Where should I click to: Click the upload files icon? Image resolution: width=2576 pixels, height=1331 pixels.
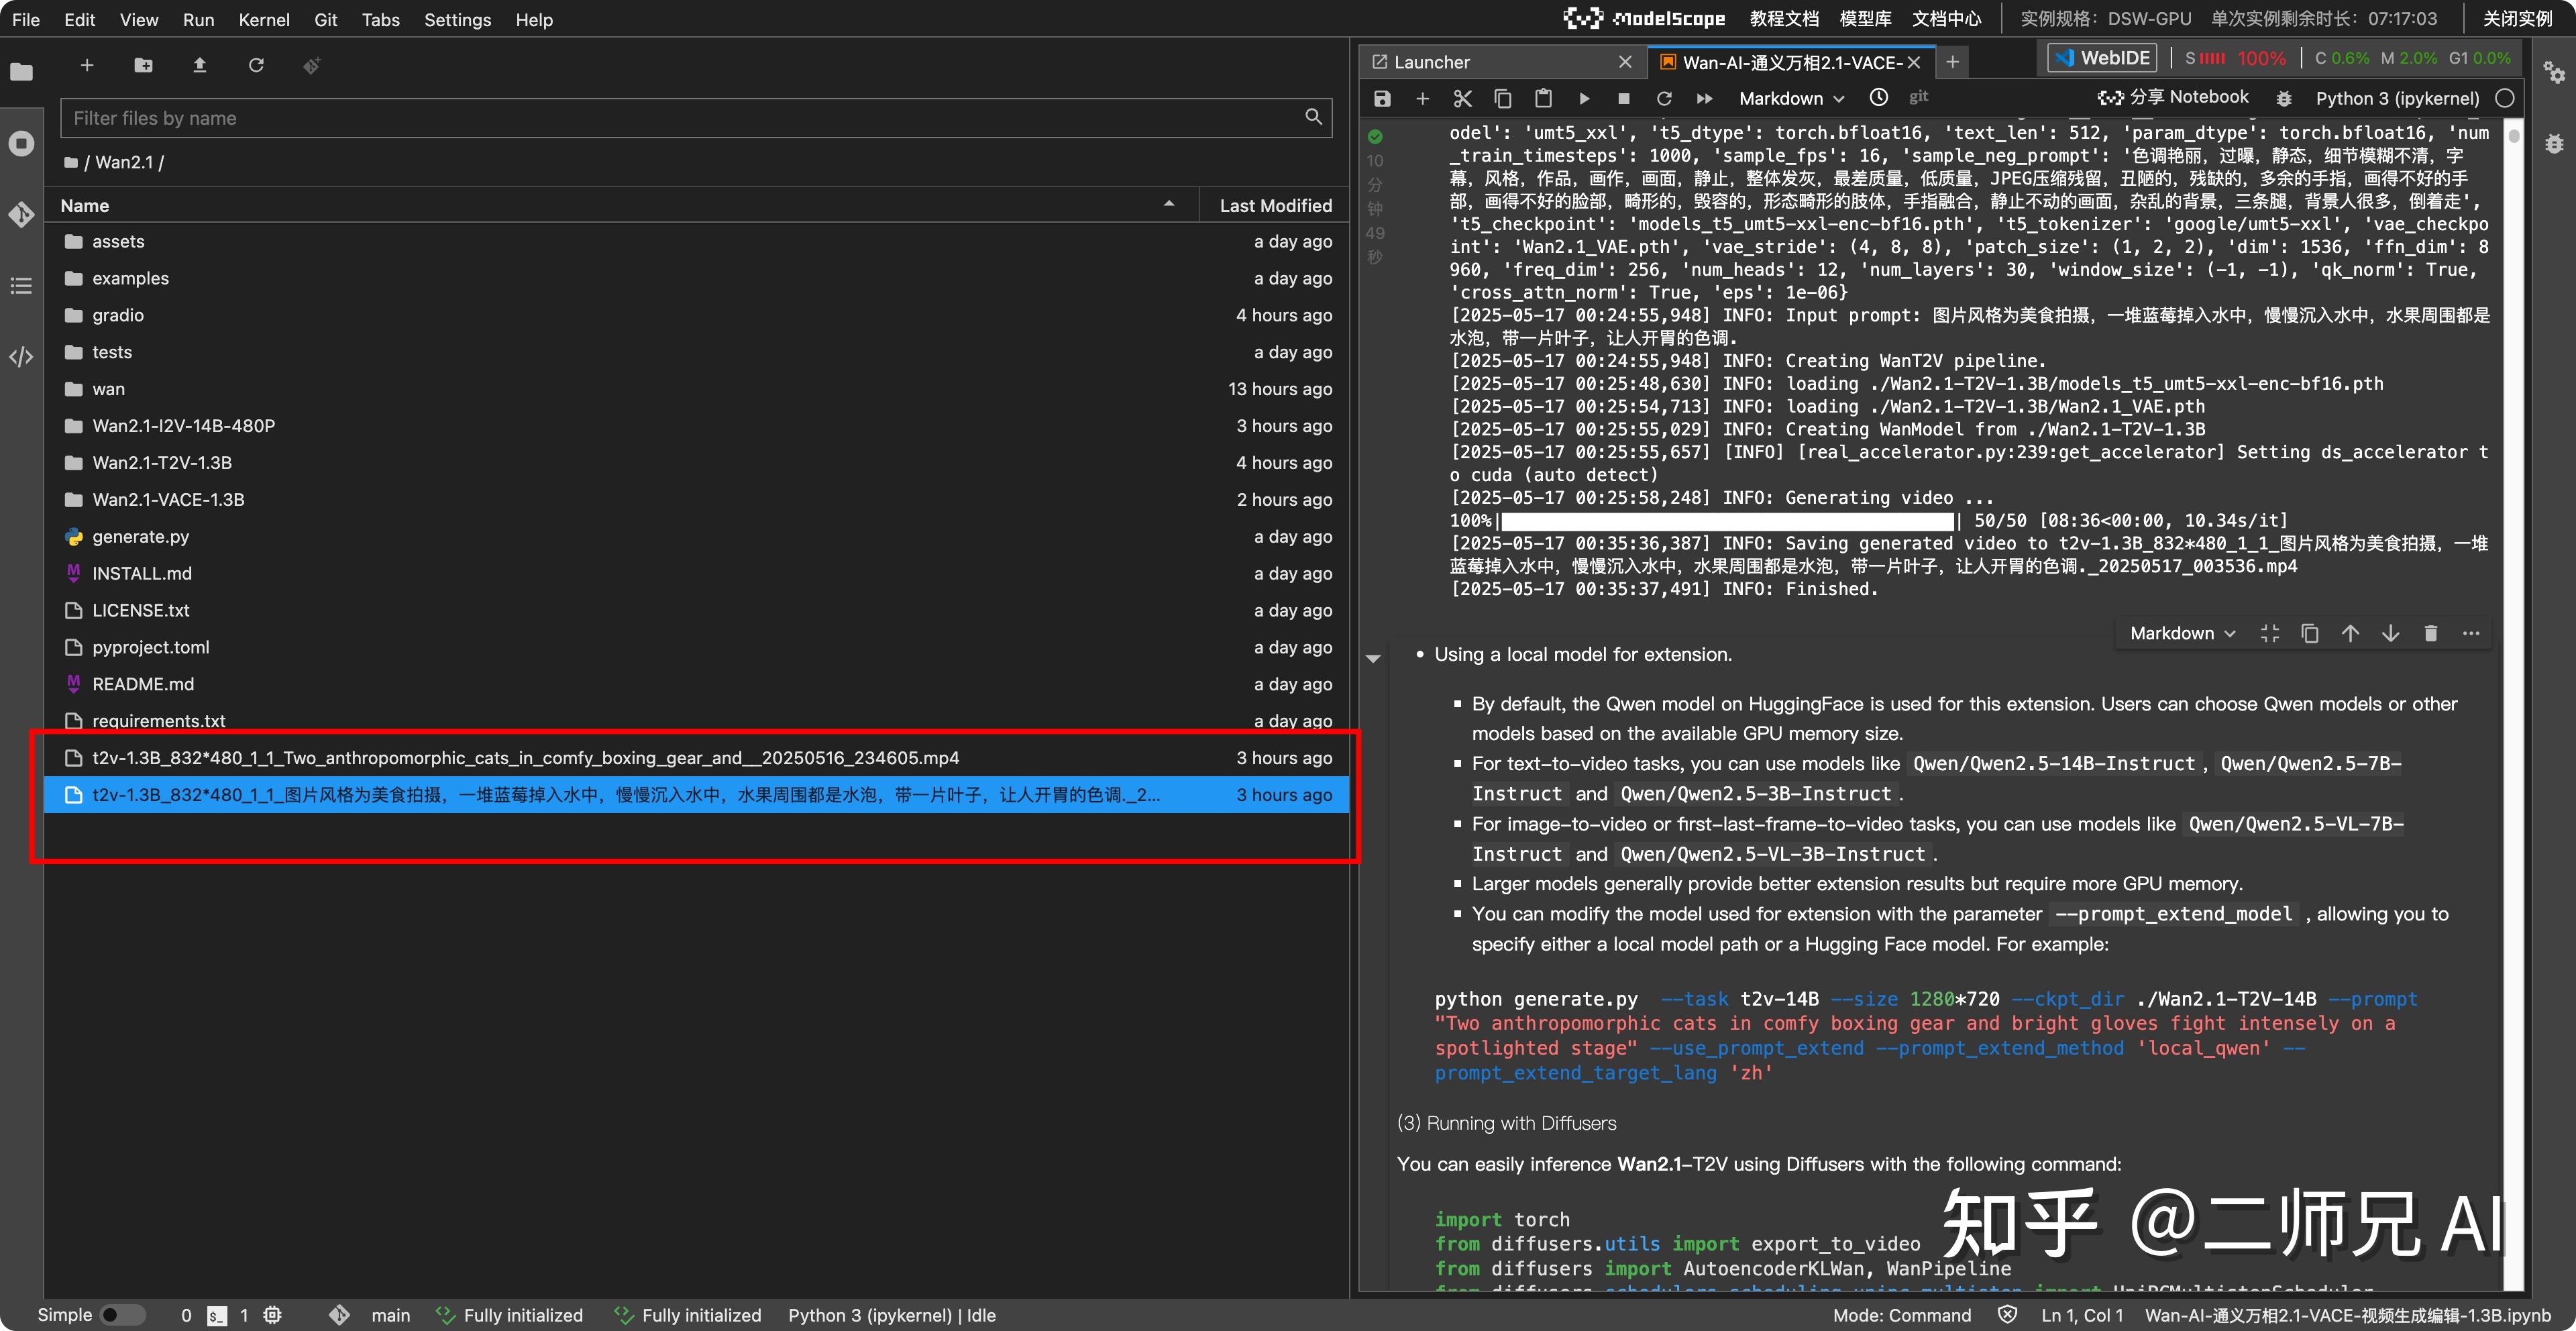click(x=199, y=65)
